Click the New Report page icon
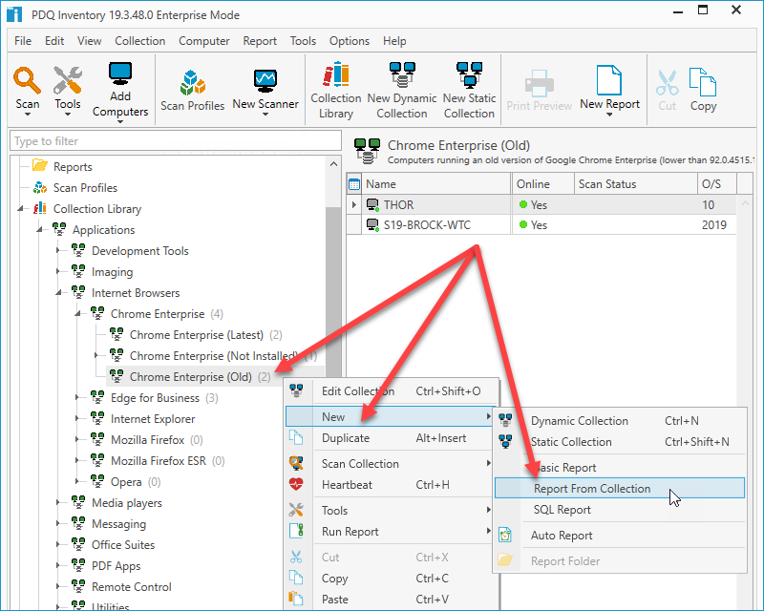The height and width of the screenshot is (611, 764). [x=609, y=80]
